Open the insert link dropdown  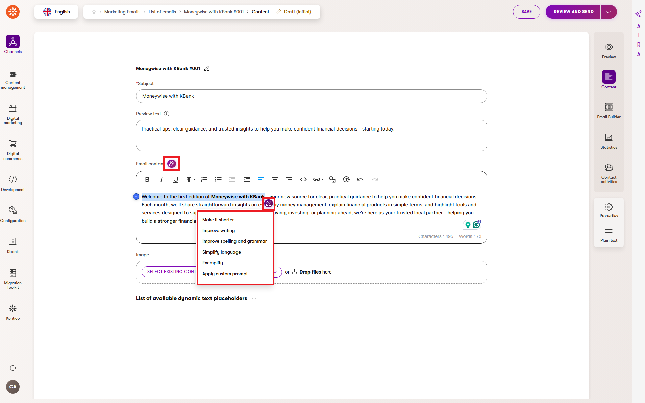point(318,179)
